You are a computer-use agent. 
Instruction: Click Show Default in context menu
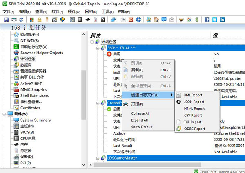(148, 127)
